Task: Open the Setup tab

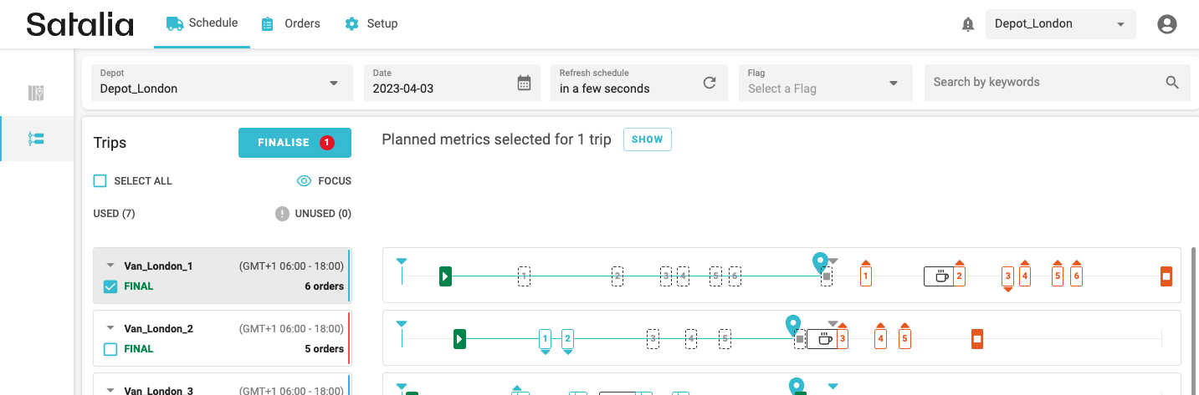Action: [371, 23]
